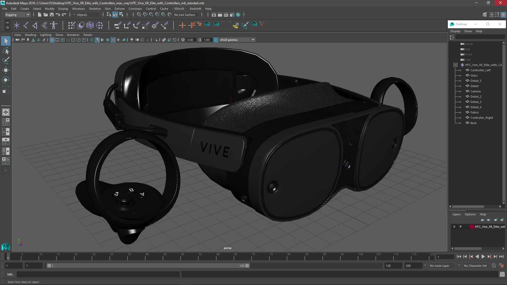Open Render Settings clapper gear icon
Viewport: 507px width, 285px height.
click(x=232, y=15)
